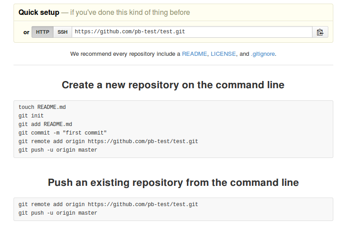Image resolution: width=354 pixels, height=225 pixels.
Task: Click the Quick setup title
Action: (39, 13)
